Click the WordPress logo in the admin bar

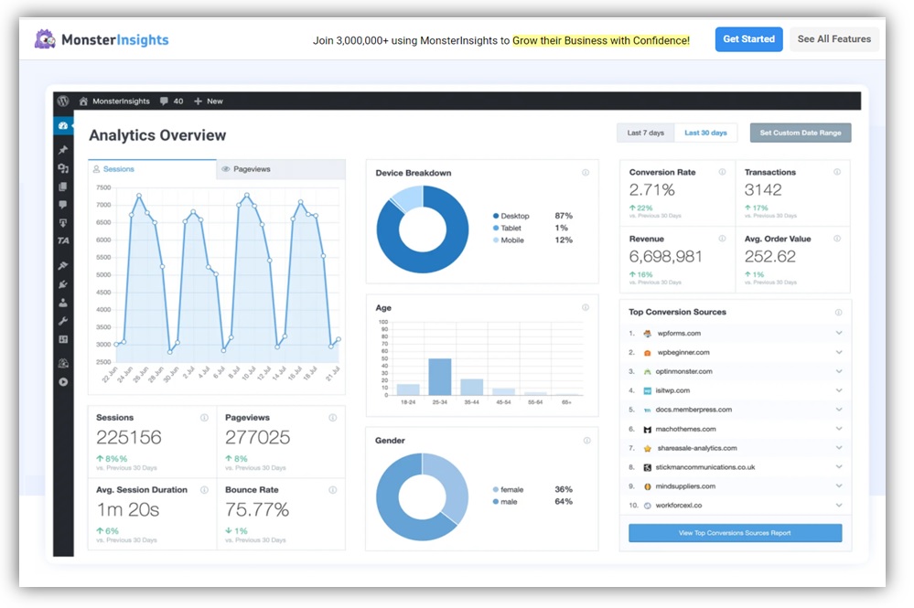coord(62,101)
